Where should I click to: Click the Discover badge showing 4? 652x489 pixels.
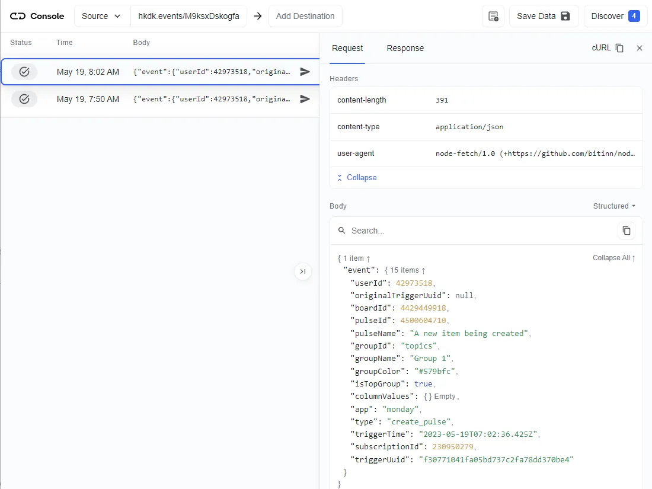pyautogui.click(x=634, y=16)
